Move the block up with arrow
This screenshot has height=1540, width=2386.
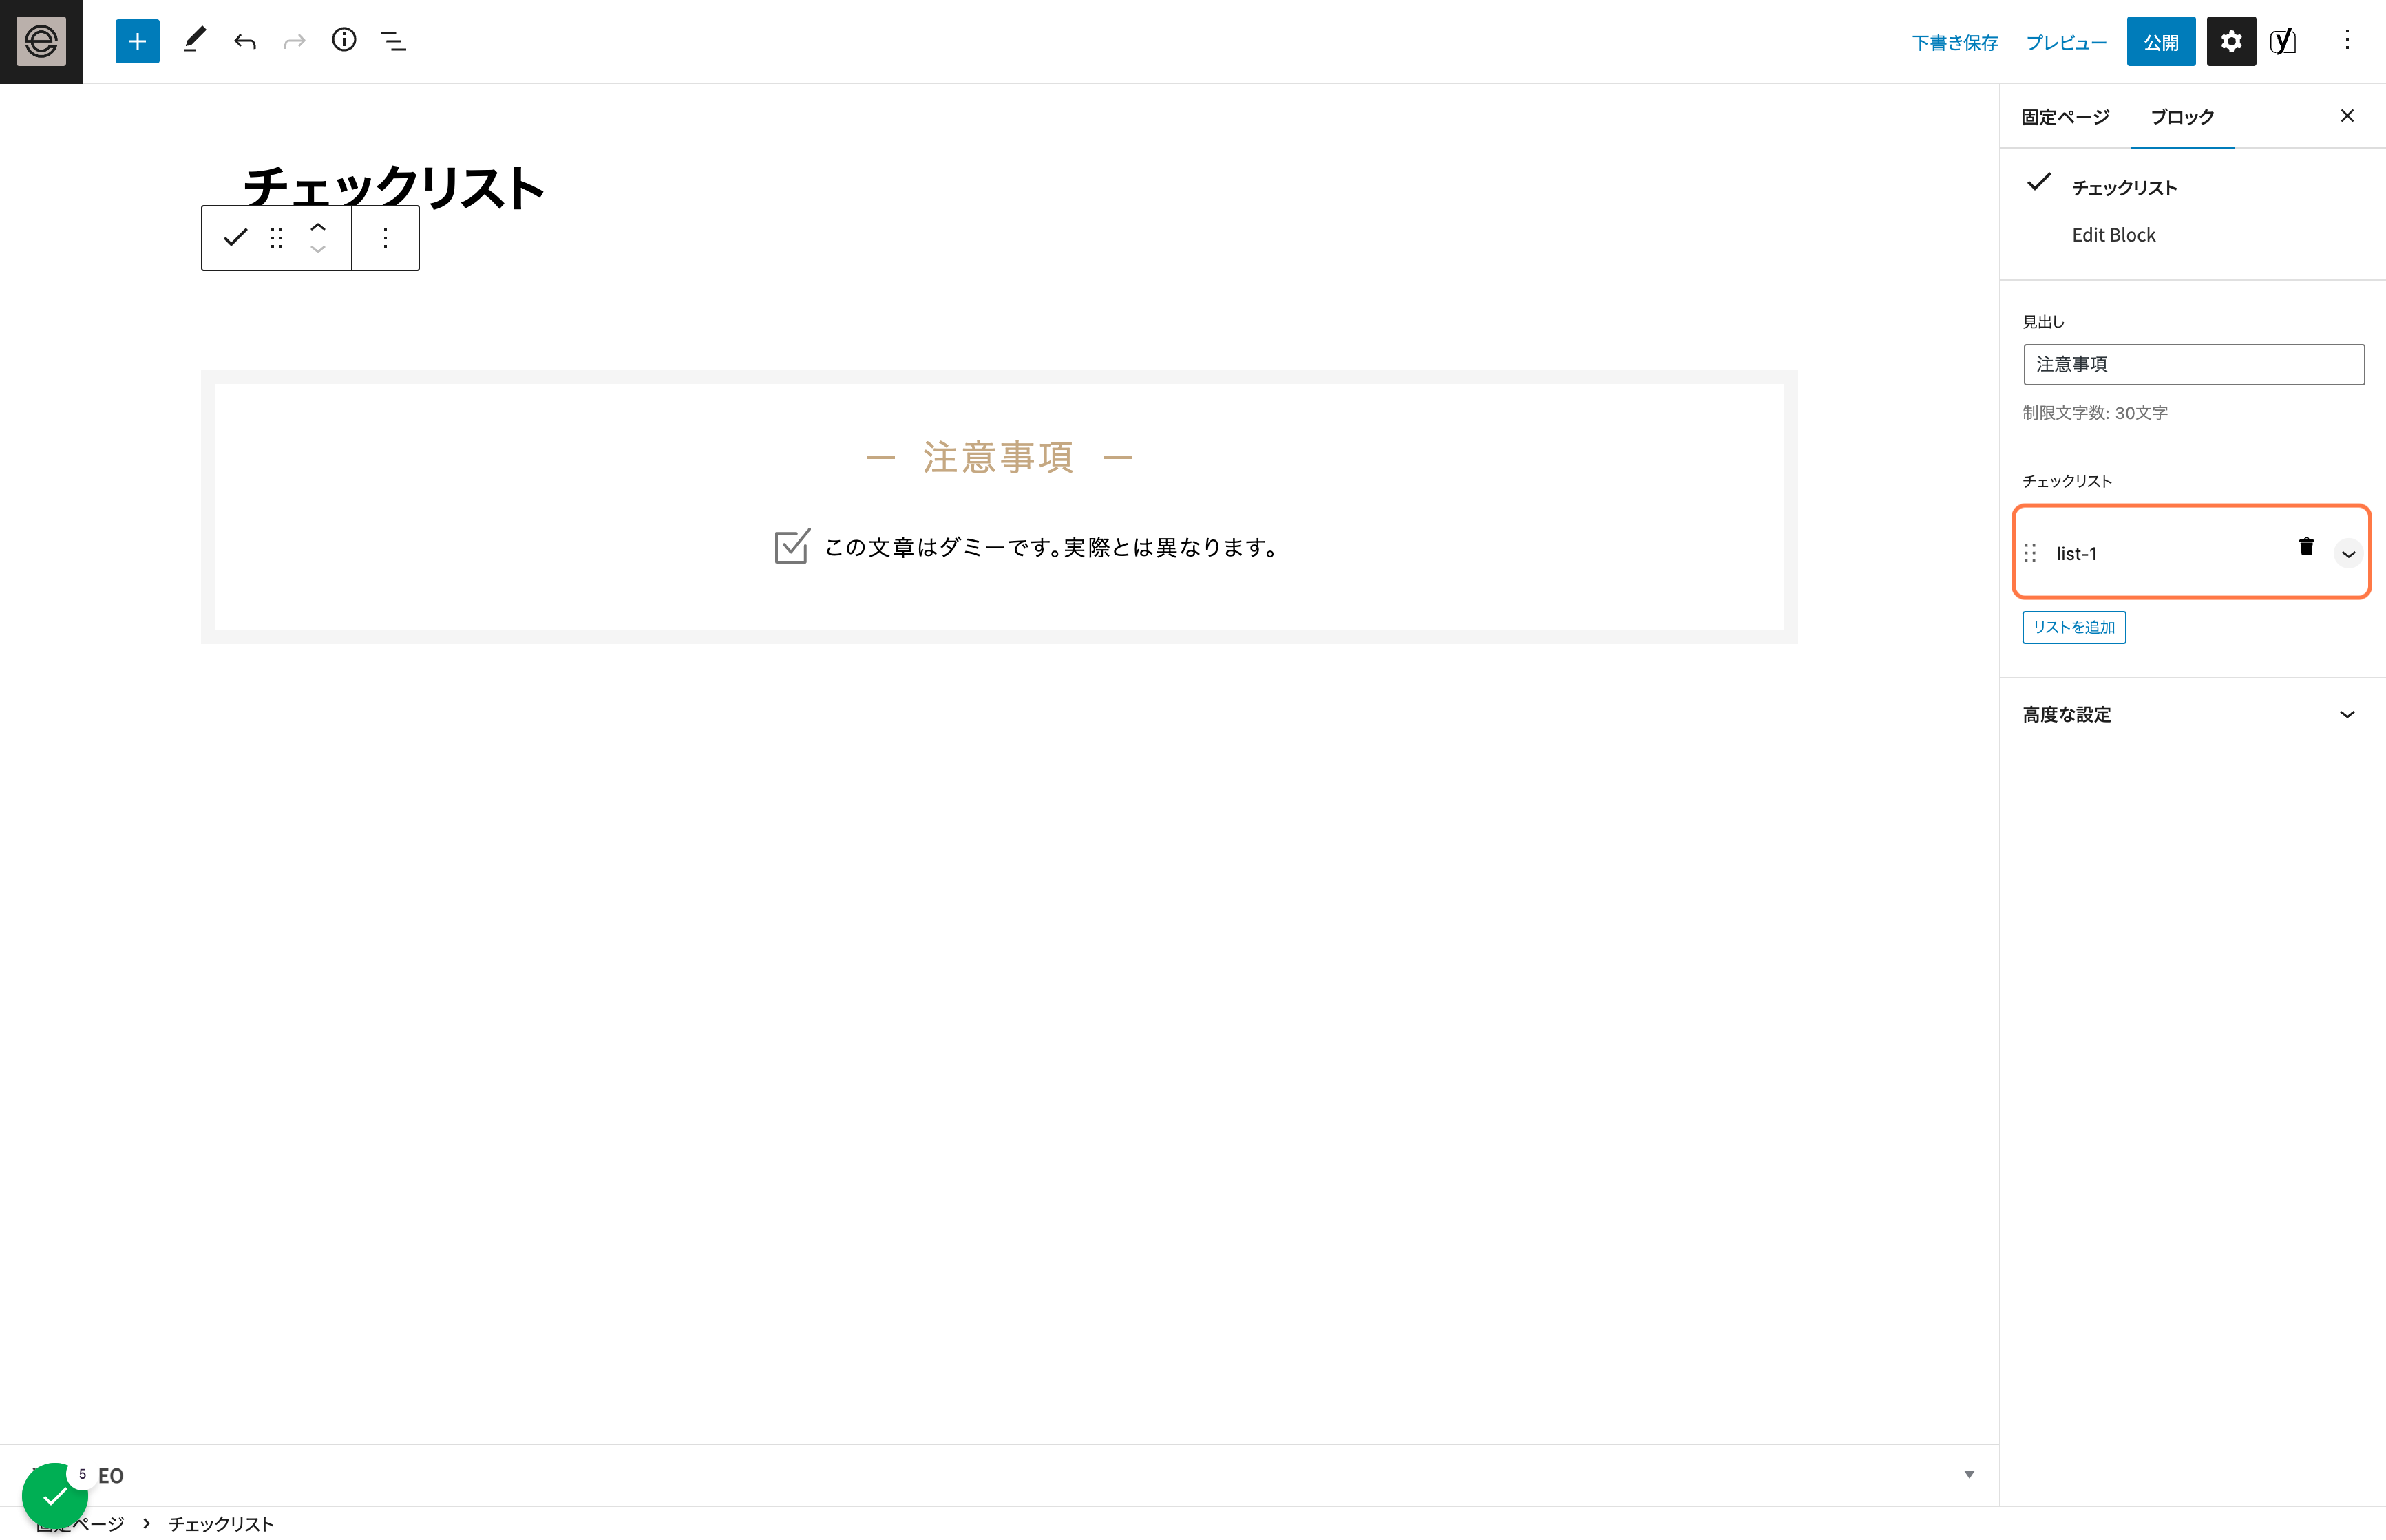(318, 227)
